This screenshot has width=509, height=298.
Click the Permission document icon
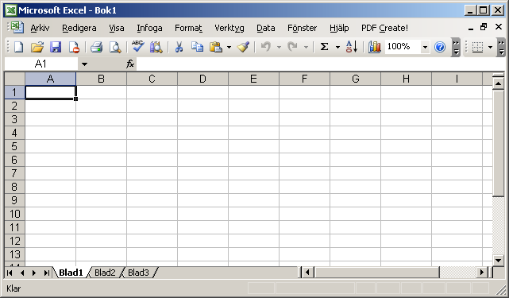tap(74, 47)
